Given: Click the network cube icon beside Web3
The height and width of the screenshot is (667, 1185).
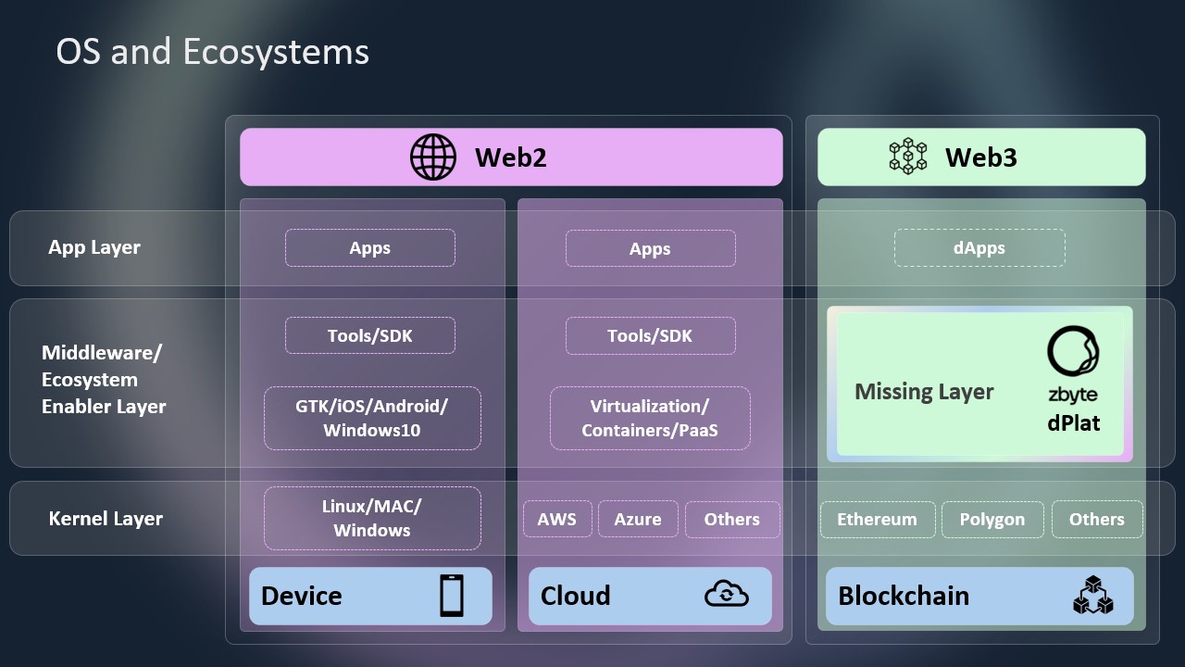Looking at the screenshot, I should pos(908,156).
